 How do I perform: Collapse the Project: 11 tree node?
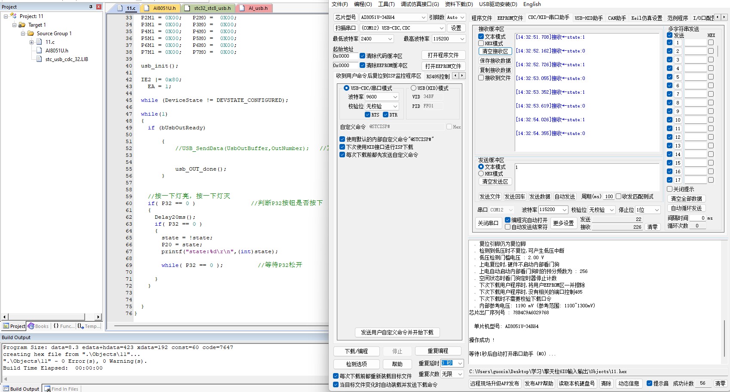pyautogui.click(x=6, y=16)
